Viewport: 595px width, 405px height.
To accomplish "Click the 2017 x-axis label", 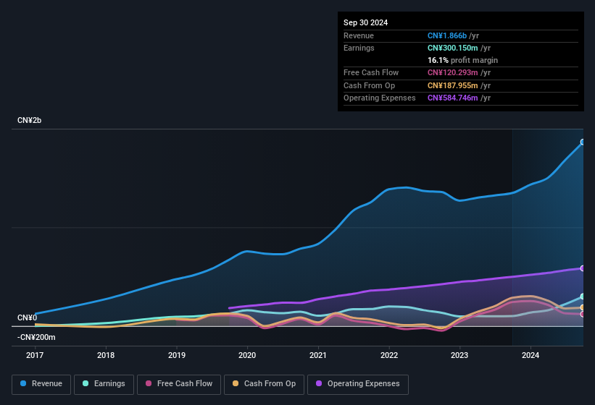I will (35, 355).
